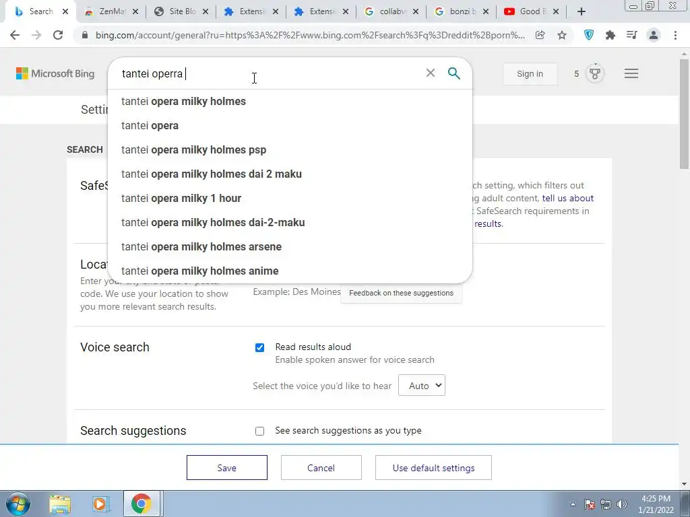Close the bonzi b tab

pyautogui.click(x=486, y=11)
